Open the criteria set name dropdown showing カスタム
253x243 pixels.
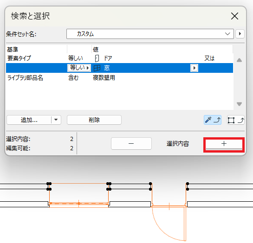[x=150, y=34]
